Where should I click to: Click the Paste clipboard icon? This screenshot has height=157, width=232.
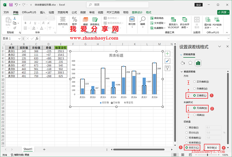tap(8, 20)
